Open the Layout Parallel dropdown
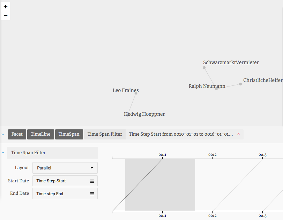The height and width of the screenshot is (220, 283). pyautogui.click(x=65, y=168)
